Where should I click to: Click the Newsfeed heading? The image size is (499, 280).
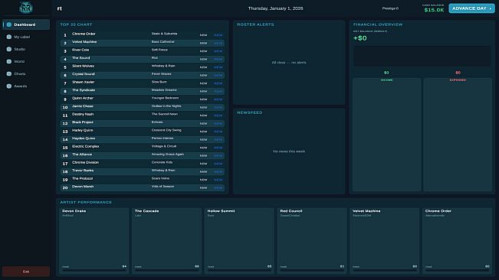250,112
